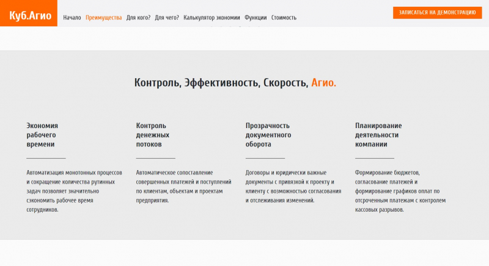
Task: Open Калькулятор экономии from the navigation
Action: [x=211, y=18]
